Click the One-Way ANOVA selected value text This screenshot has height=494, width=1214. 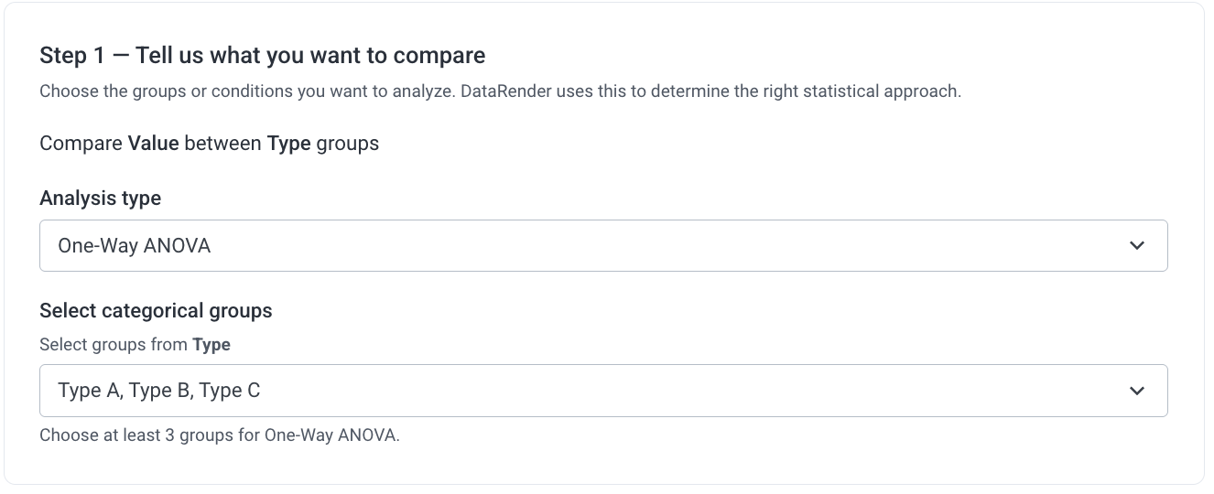click(x=135, y=245)
